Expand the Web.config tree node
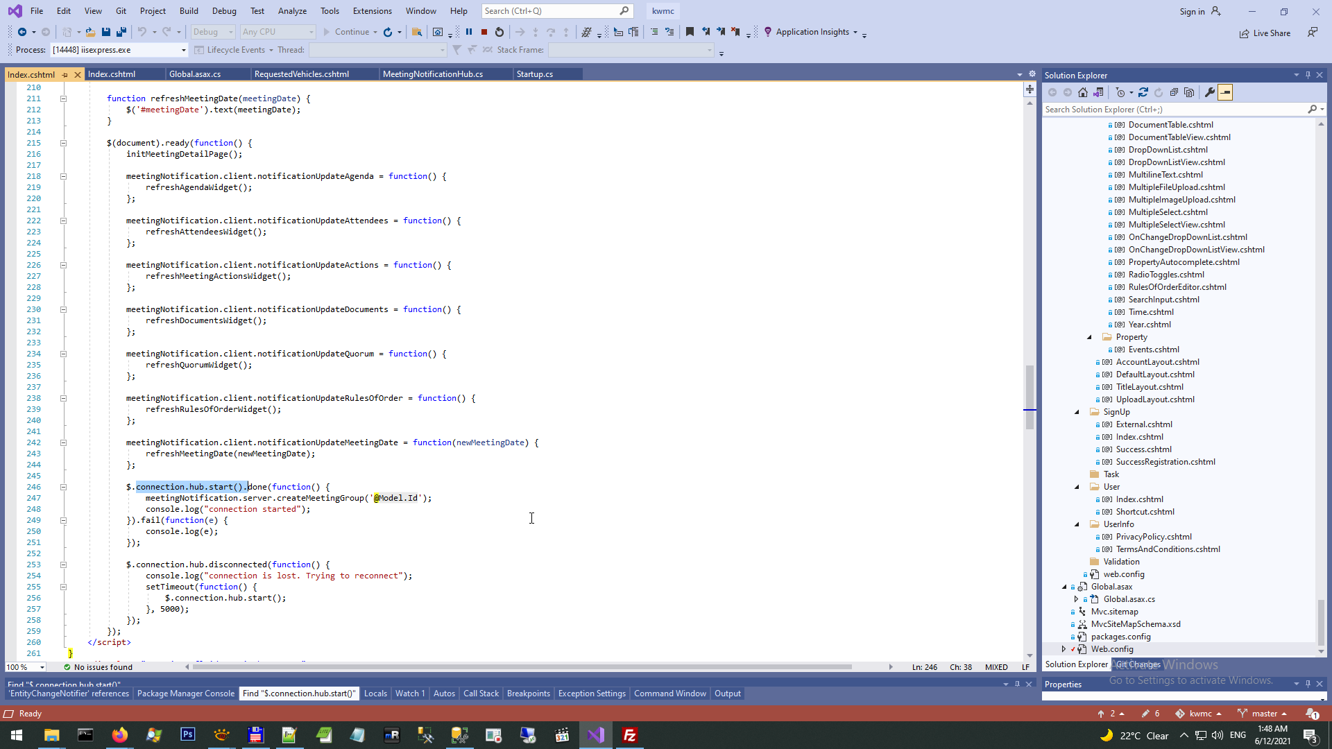 [1064, 649]
